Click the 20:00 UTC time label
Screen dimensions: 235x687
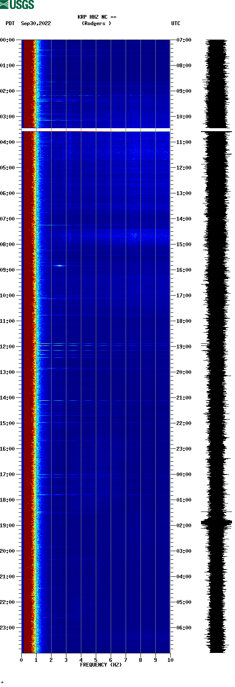(x=184, y=372)
